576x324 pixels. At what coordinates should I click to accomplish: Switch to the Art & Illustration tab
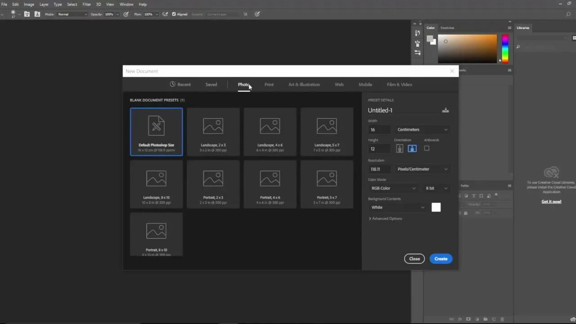pyautogui.click(x=304, y=85)
